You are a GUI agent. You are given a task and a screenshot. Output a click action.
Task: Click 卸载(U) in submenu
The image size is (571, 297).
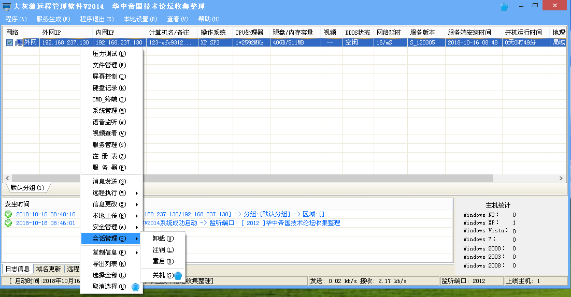[163, 239]
